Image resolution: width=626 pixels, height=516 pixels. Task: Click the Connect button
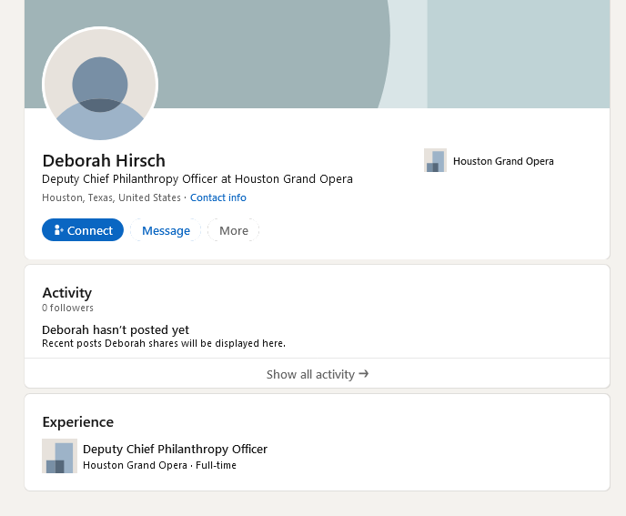83,230
